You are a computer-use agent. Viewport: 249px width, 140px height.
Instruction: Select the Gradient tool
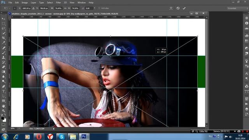4,72
